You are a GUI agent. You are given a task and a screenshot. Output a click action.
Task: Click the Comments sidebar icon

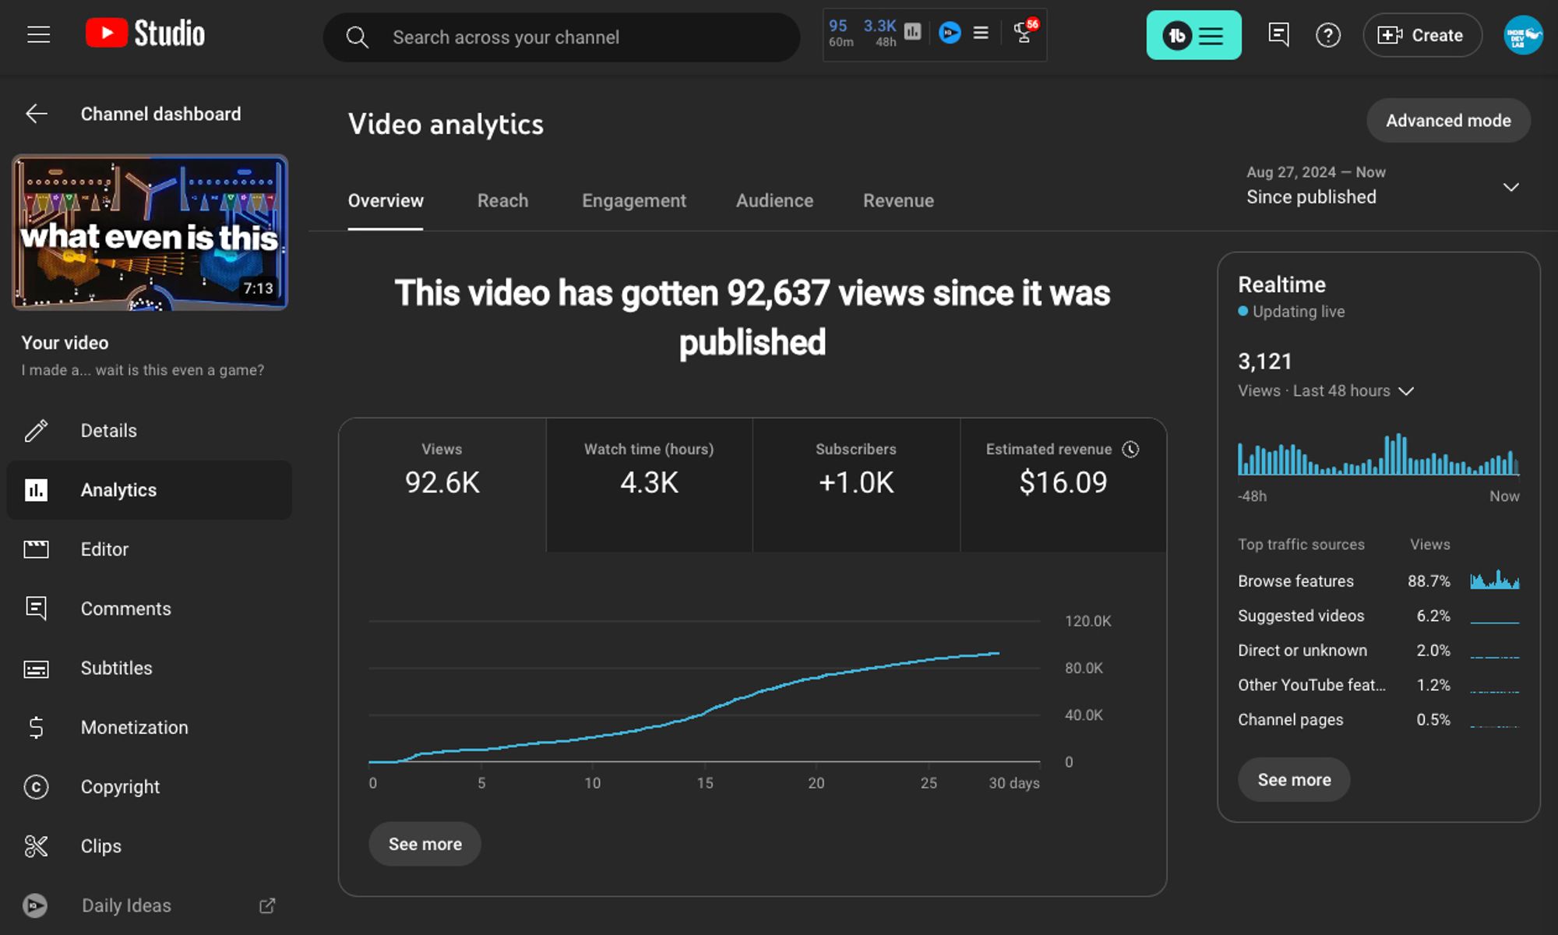(x=37, y=609)
